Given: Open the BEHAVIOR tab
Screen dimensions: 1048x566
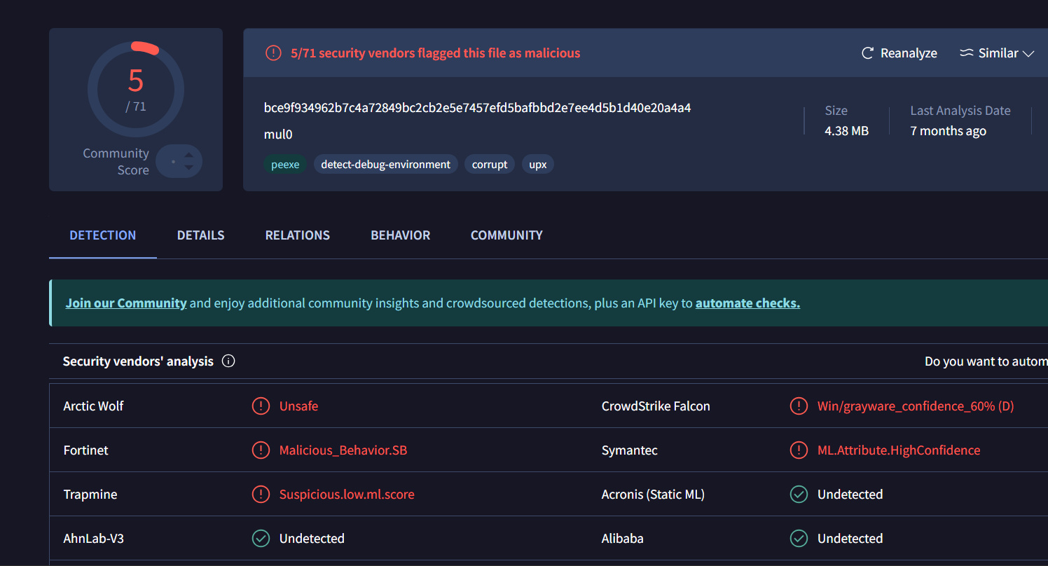Looking at the screenshot, I should (400, 235).
